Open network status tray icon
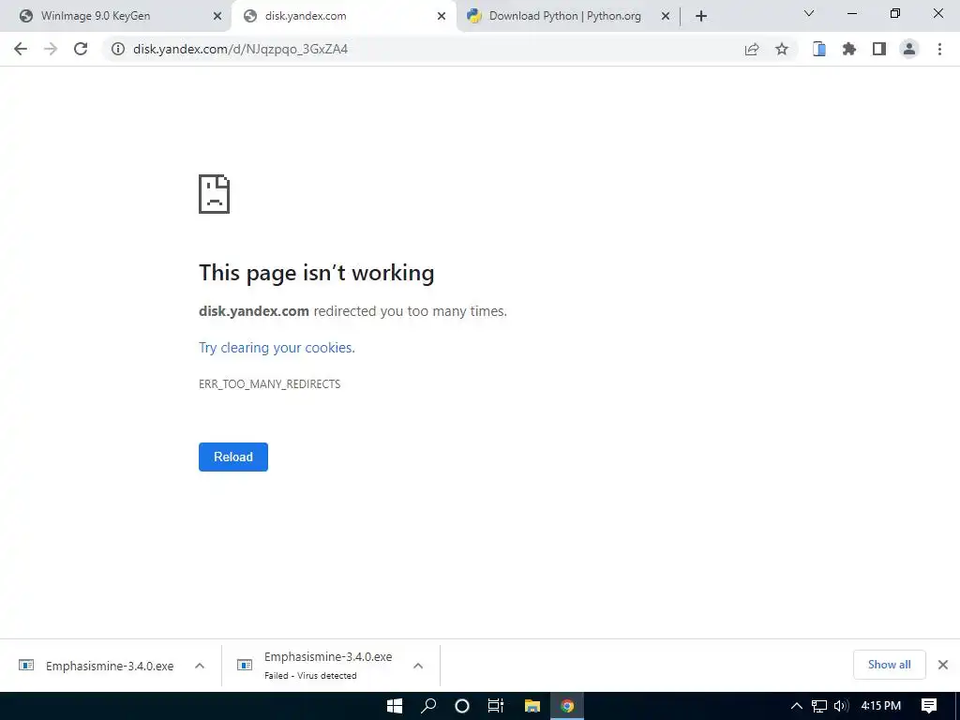This screenshot has width=960, height=720. (819, 706)
